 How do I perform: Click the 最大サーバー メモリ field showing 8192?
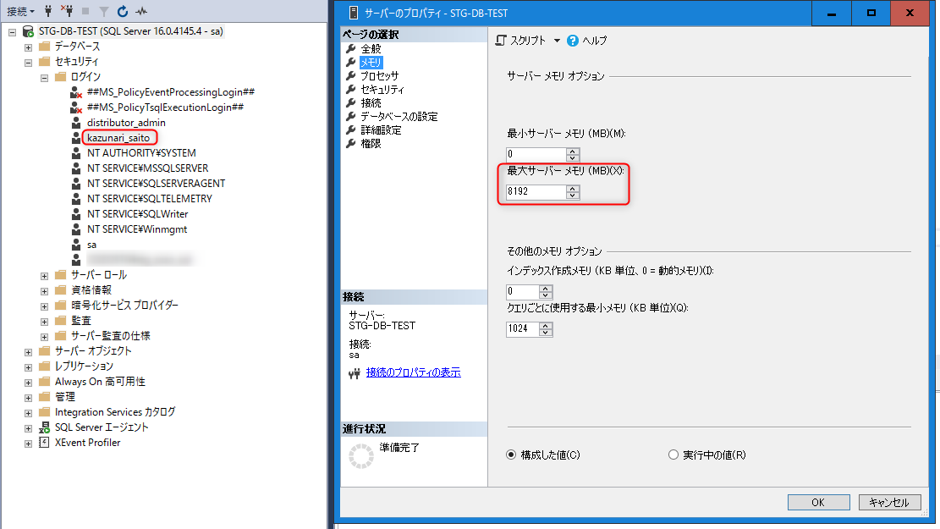(x=536, y=191)
